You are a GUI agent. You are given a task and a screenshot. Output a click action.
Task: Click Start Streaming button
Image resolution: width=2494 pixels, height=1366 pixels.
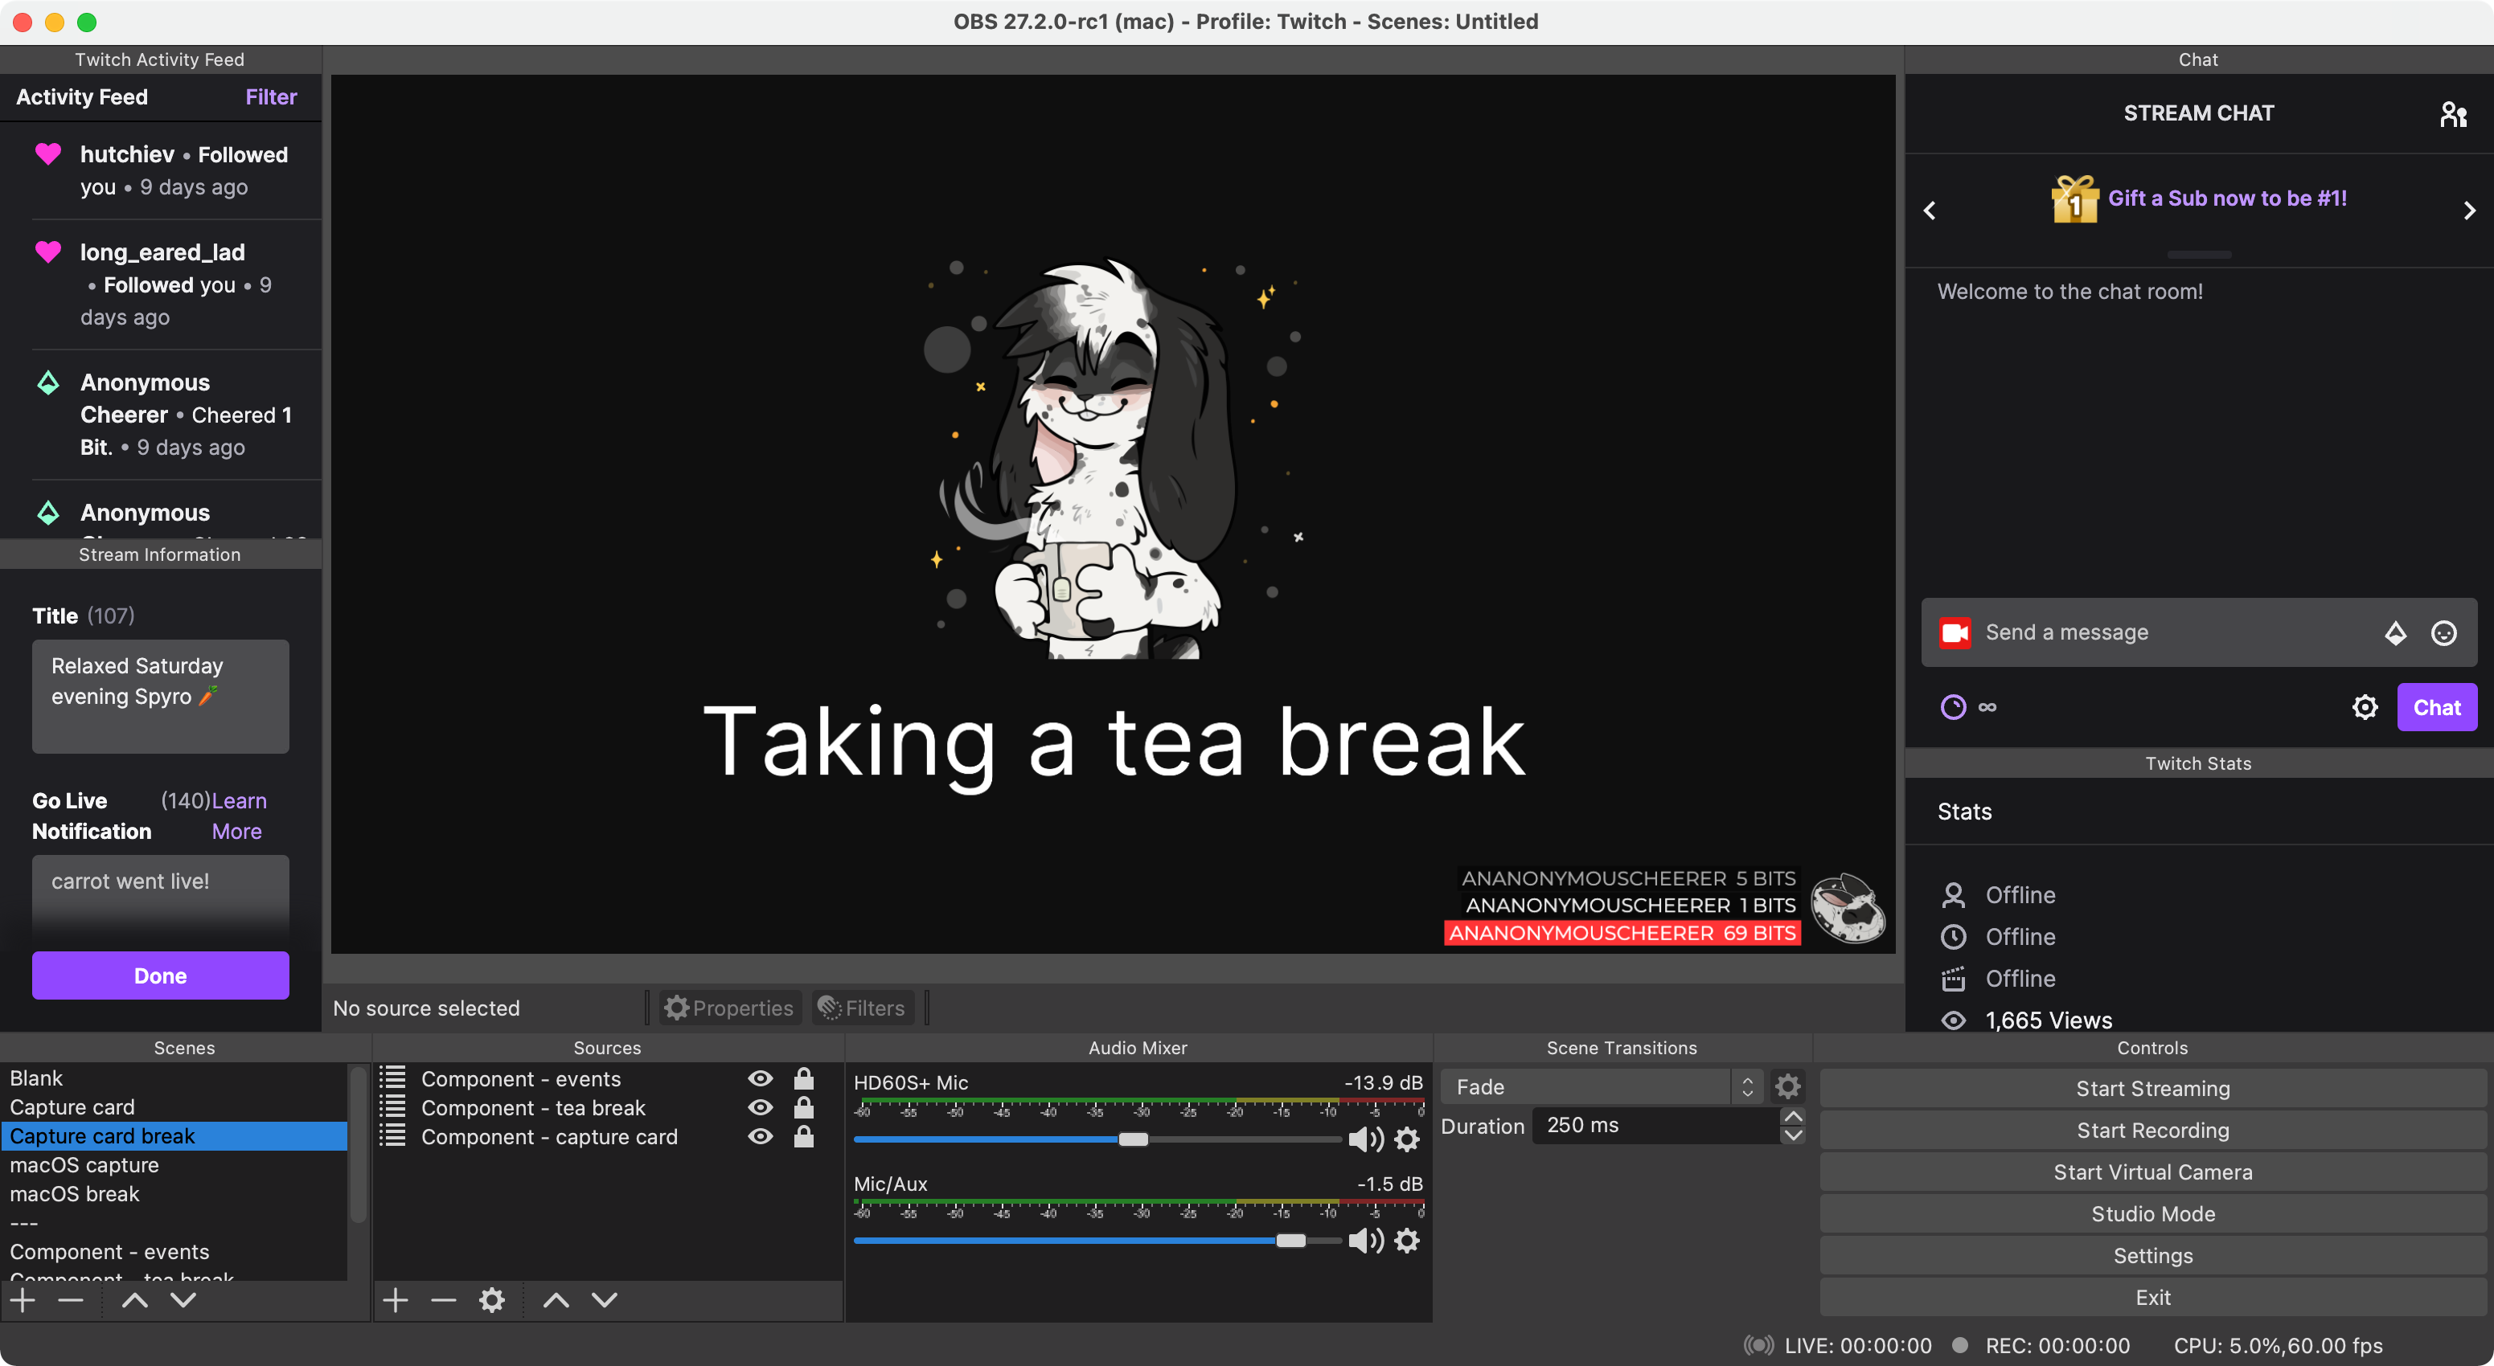coord(2152,1088)
